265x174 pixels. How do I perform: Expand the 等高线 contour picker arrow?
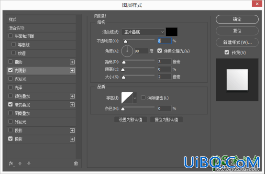coord(135,98)
